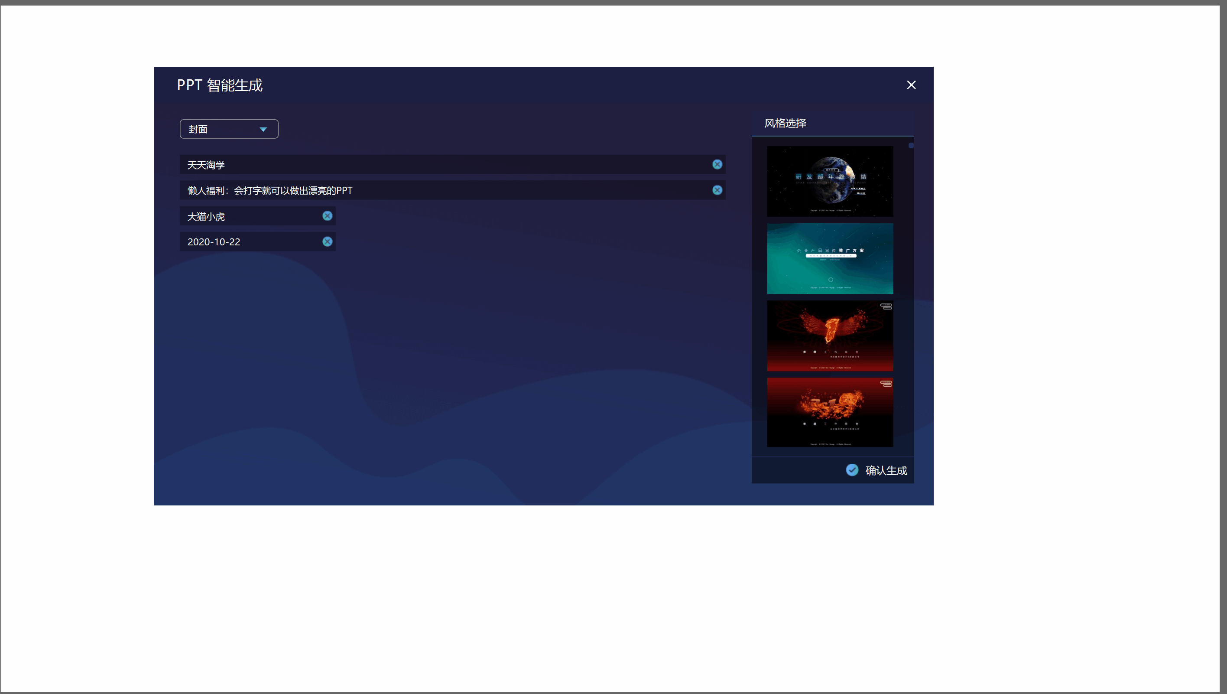This screenshot has width=1227, height=694.
Task: Close the PPT 智能生成 dialog
Action: (911, 85)
